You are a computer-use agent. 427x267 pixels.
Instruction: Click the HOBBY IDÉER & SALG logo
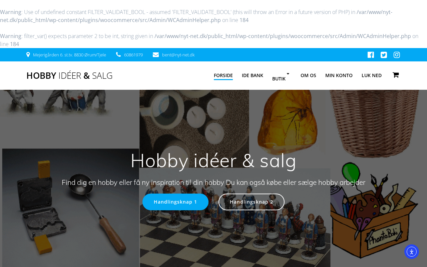coord(69,75)
